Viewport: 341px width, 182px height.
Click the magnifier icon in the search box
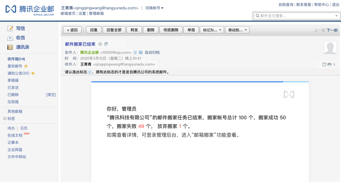(258, 16)
